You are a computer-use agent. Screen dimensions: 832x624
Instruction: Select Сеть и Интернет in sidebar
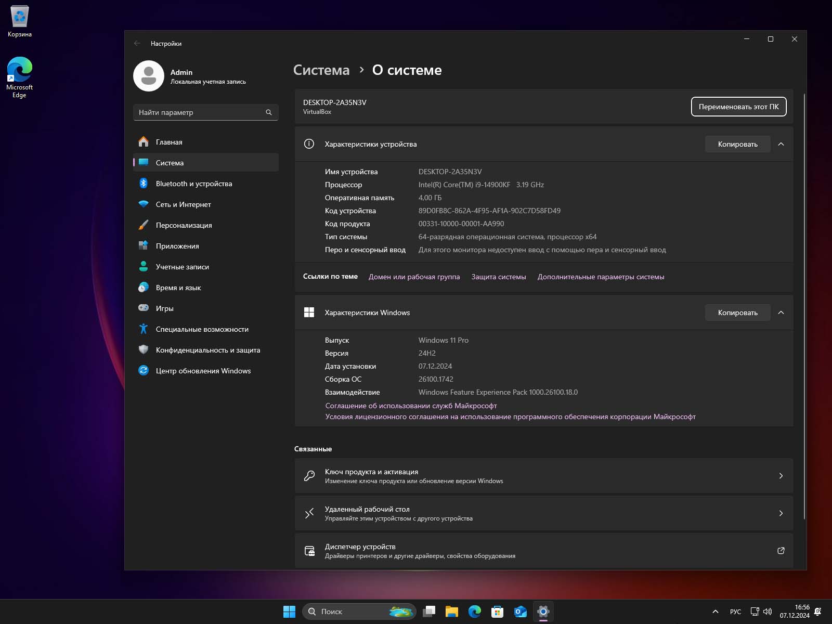[183, 204]
